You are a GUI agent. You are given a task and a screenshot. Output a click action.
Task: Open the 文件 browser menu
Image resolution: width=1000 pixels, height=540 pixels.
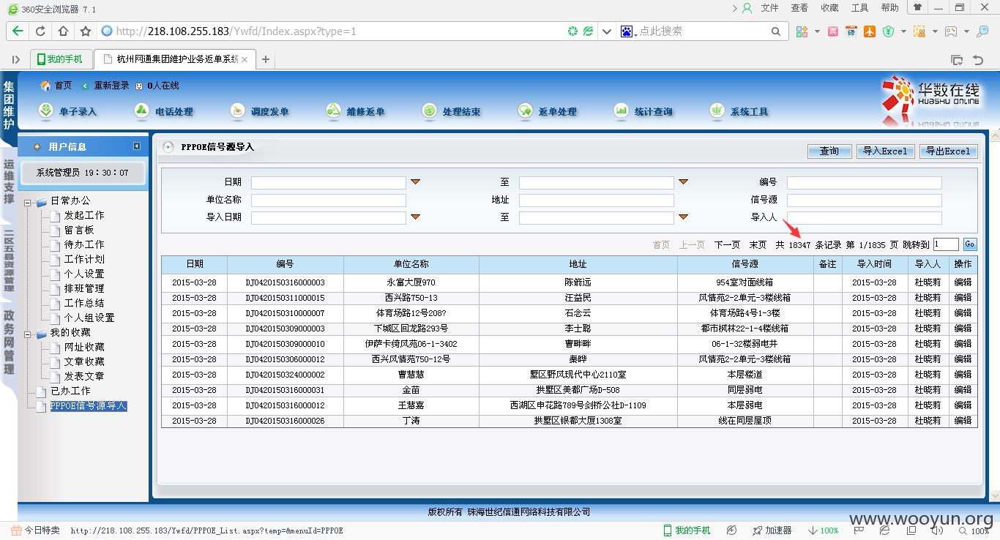point(769,8)
